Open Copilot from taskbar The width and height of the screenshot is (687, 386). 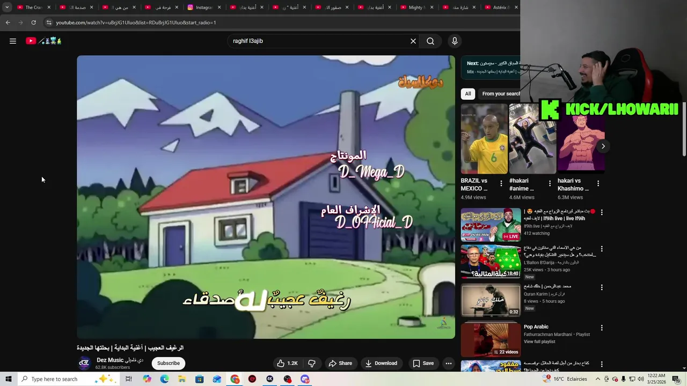pyautogui.click(x=147, y=379)
